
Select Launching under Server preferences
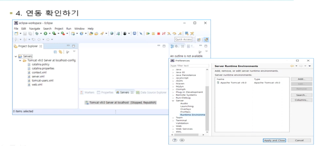tap(187, 106)
